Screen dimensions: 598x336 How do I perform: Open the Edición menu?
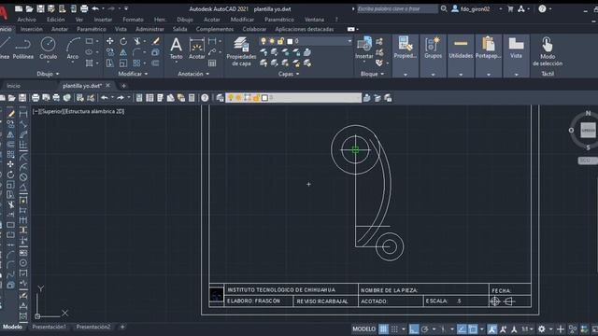[56, 20]
